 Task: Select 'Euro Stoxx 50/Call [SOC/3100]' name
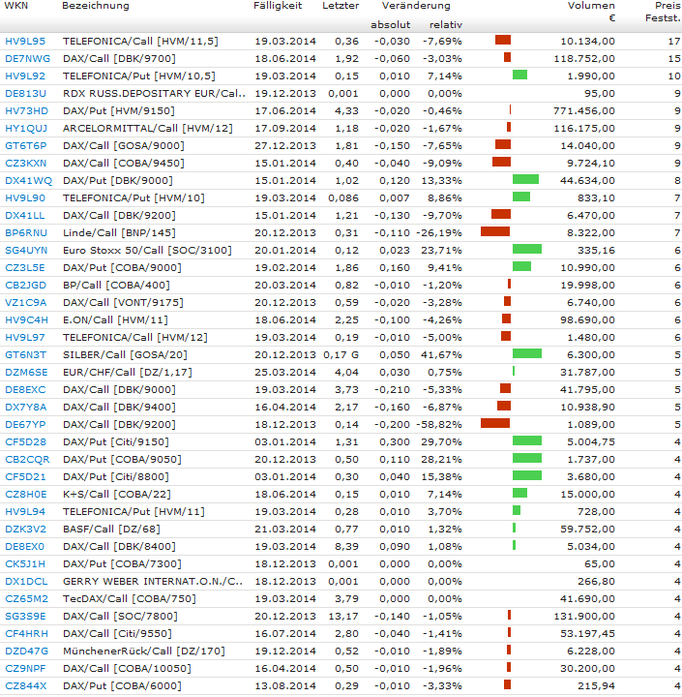147,251
